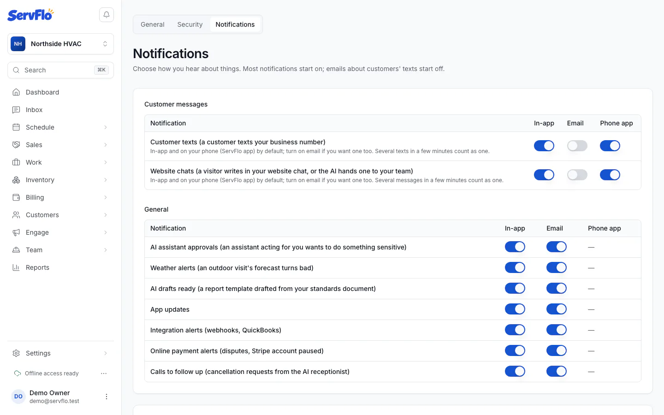Image resolution: width=664 pixels, height=415 pixels.
Task: Go to Dashboard in the sidebar
Action: (60, 92)
